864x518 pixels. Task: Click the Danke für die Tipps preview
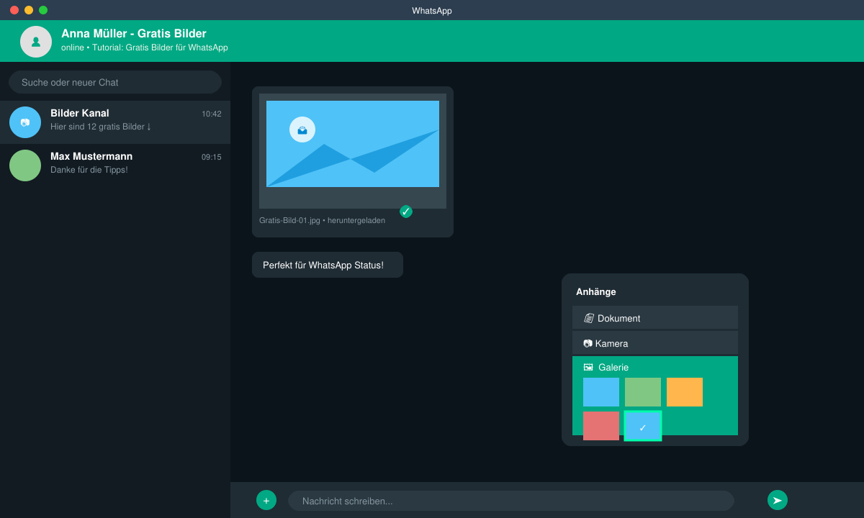[x=89, y=170]
